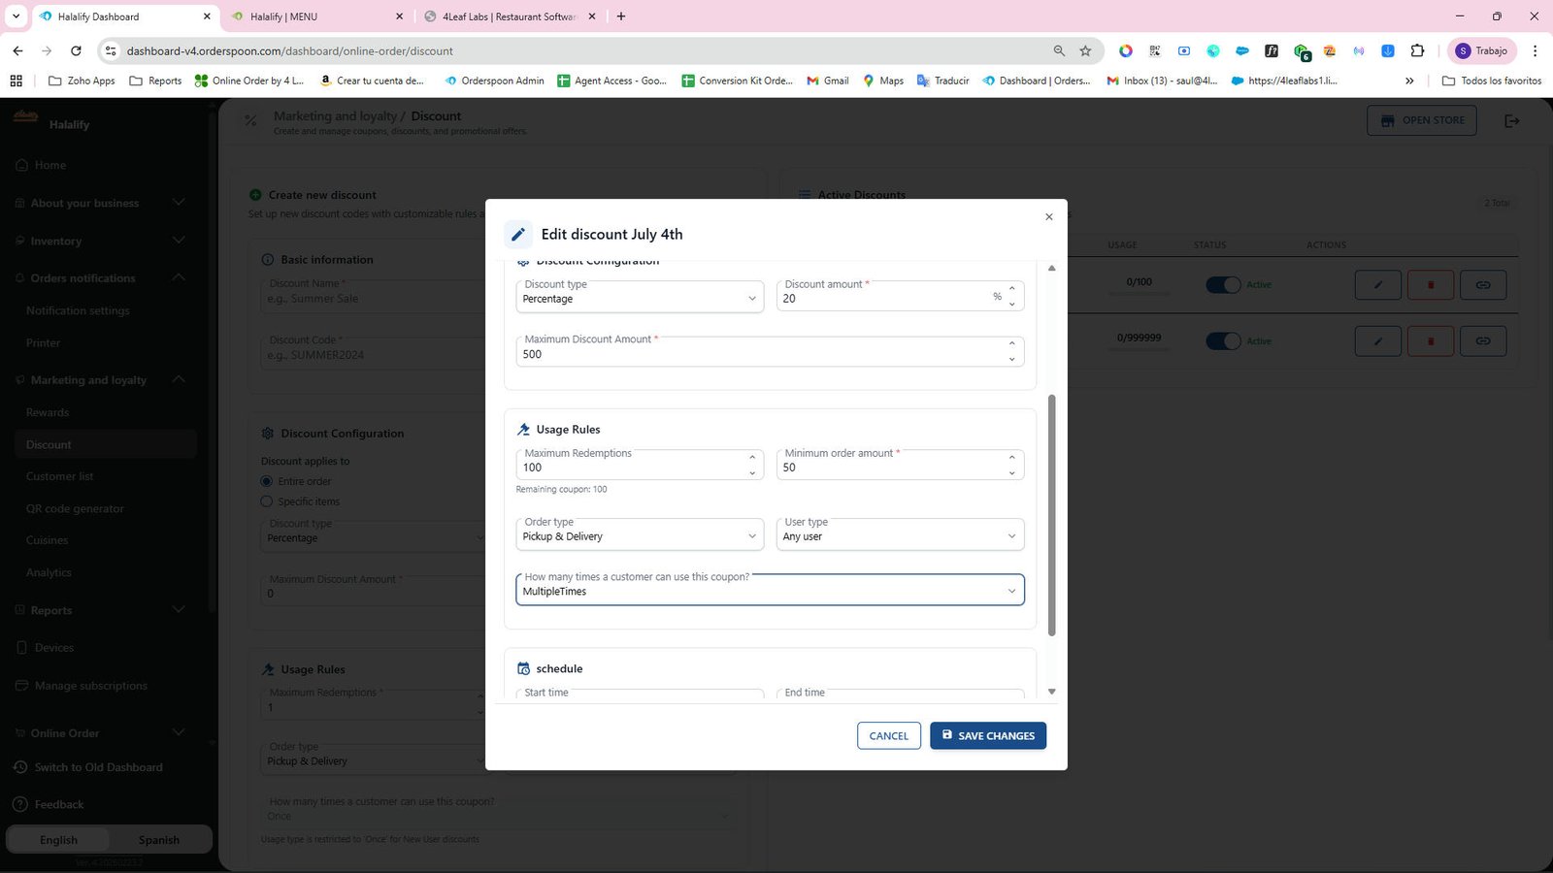Switch to the Halalify | MENU tab
The image size is (1553, 873).
(x=315, y=16)
